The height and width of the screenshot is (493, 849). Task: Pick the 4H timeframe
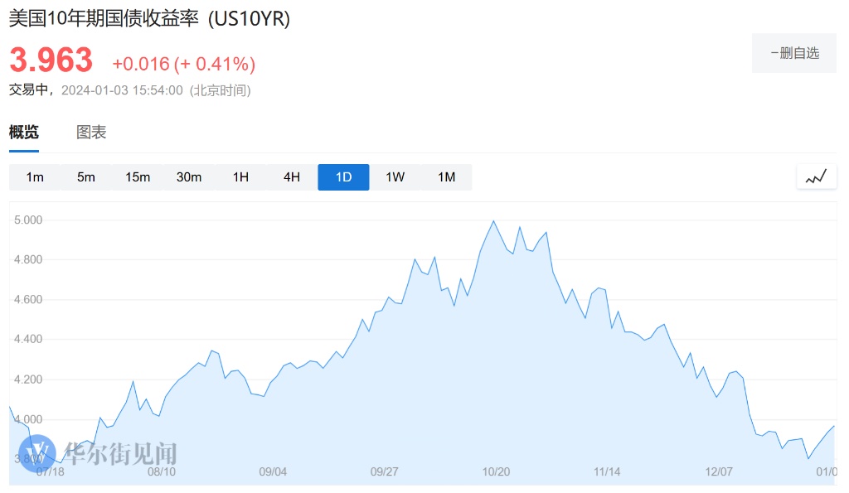pos(292,177)
